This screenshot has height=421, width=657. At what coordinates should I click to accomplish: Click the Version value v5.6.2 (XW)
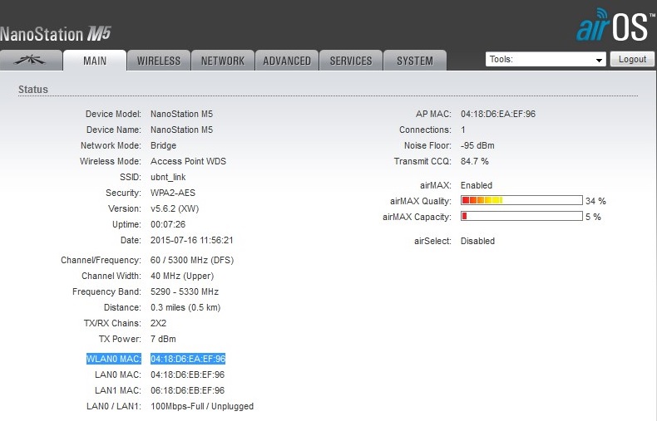tap(175, 208)
